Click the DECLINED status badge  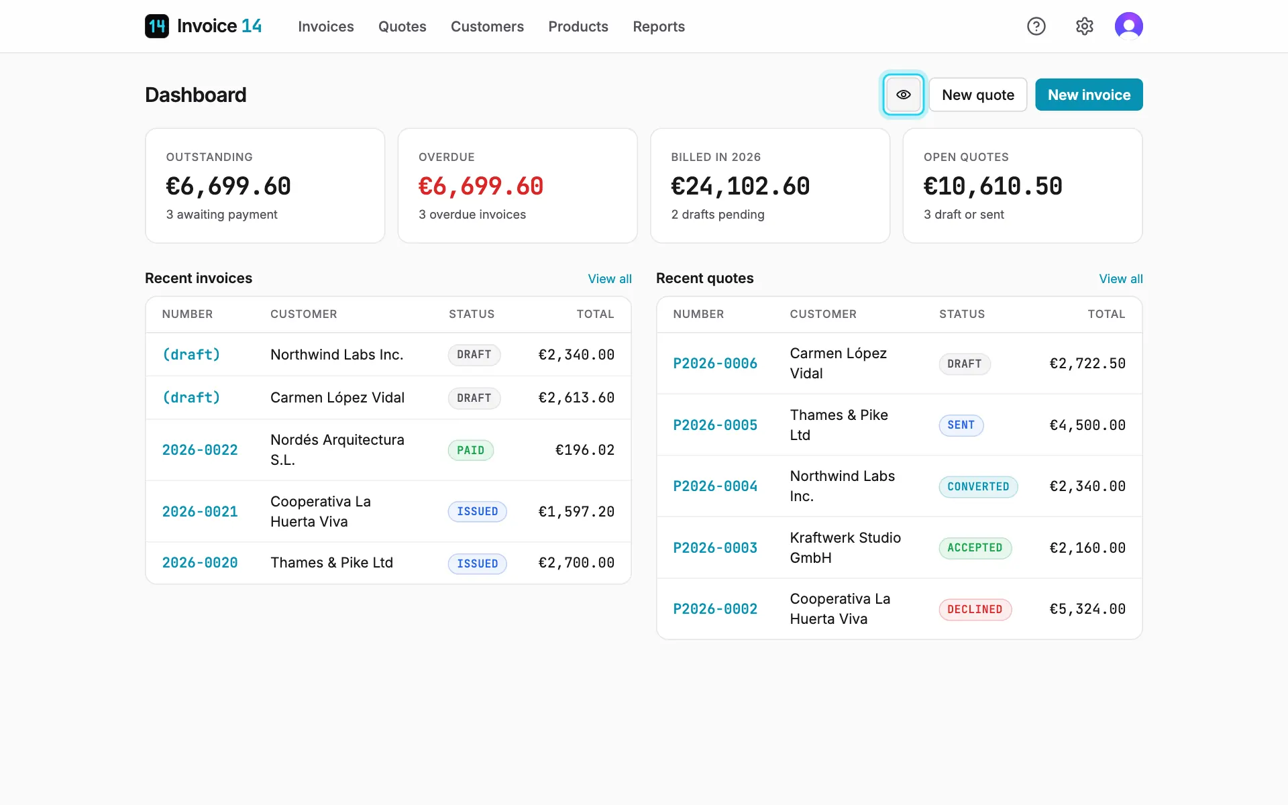click(975, 609)
